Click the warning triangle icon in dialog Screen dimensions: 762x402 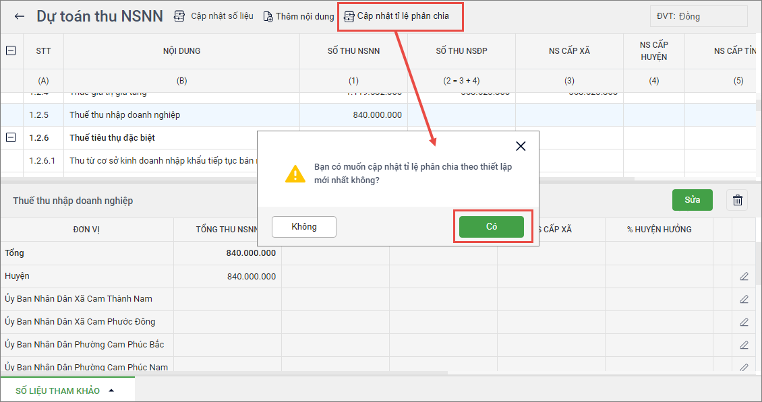pyautogui.click(x=295, y=173)
